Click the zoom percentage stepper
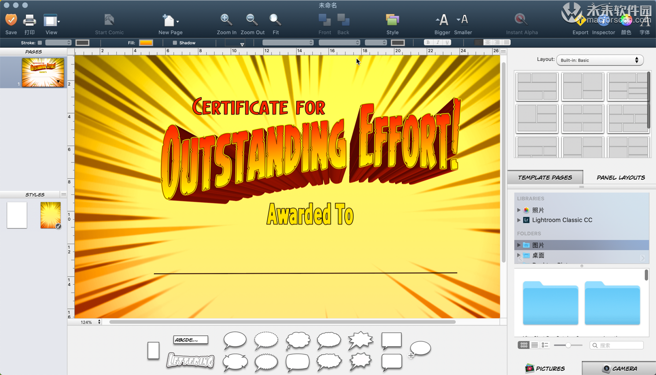 pyautogui.click(x=99, y=322)
